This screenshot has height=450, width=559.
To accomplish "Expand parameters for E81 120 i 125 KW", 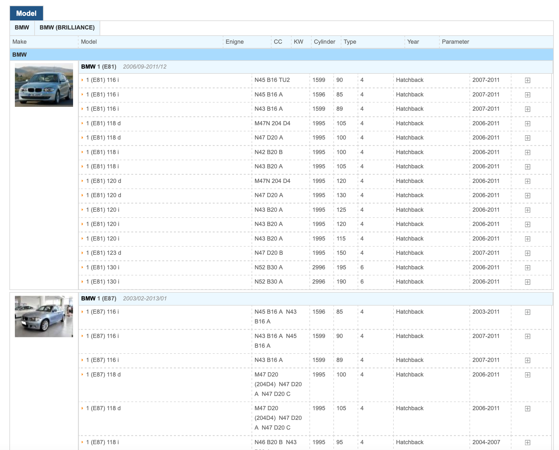I will (527, 210).
